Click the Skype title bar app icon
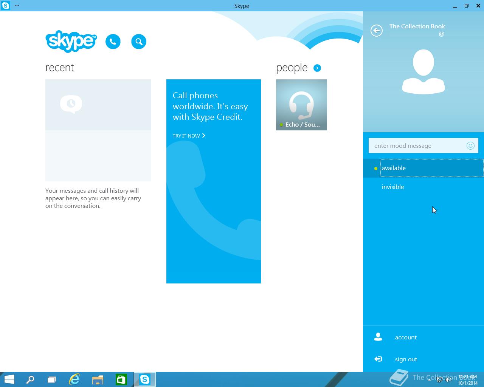Viewport: 484px width, 387px height. coord(6,6)
